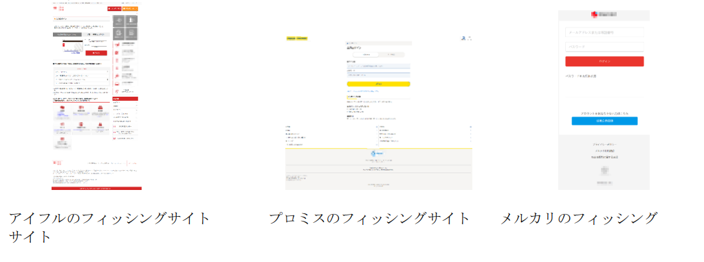Click the password field in Mercari thumbnail
Screen dimensions: 704x262
[604, 47]
